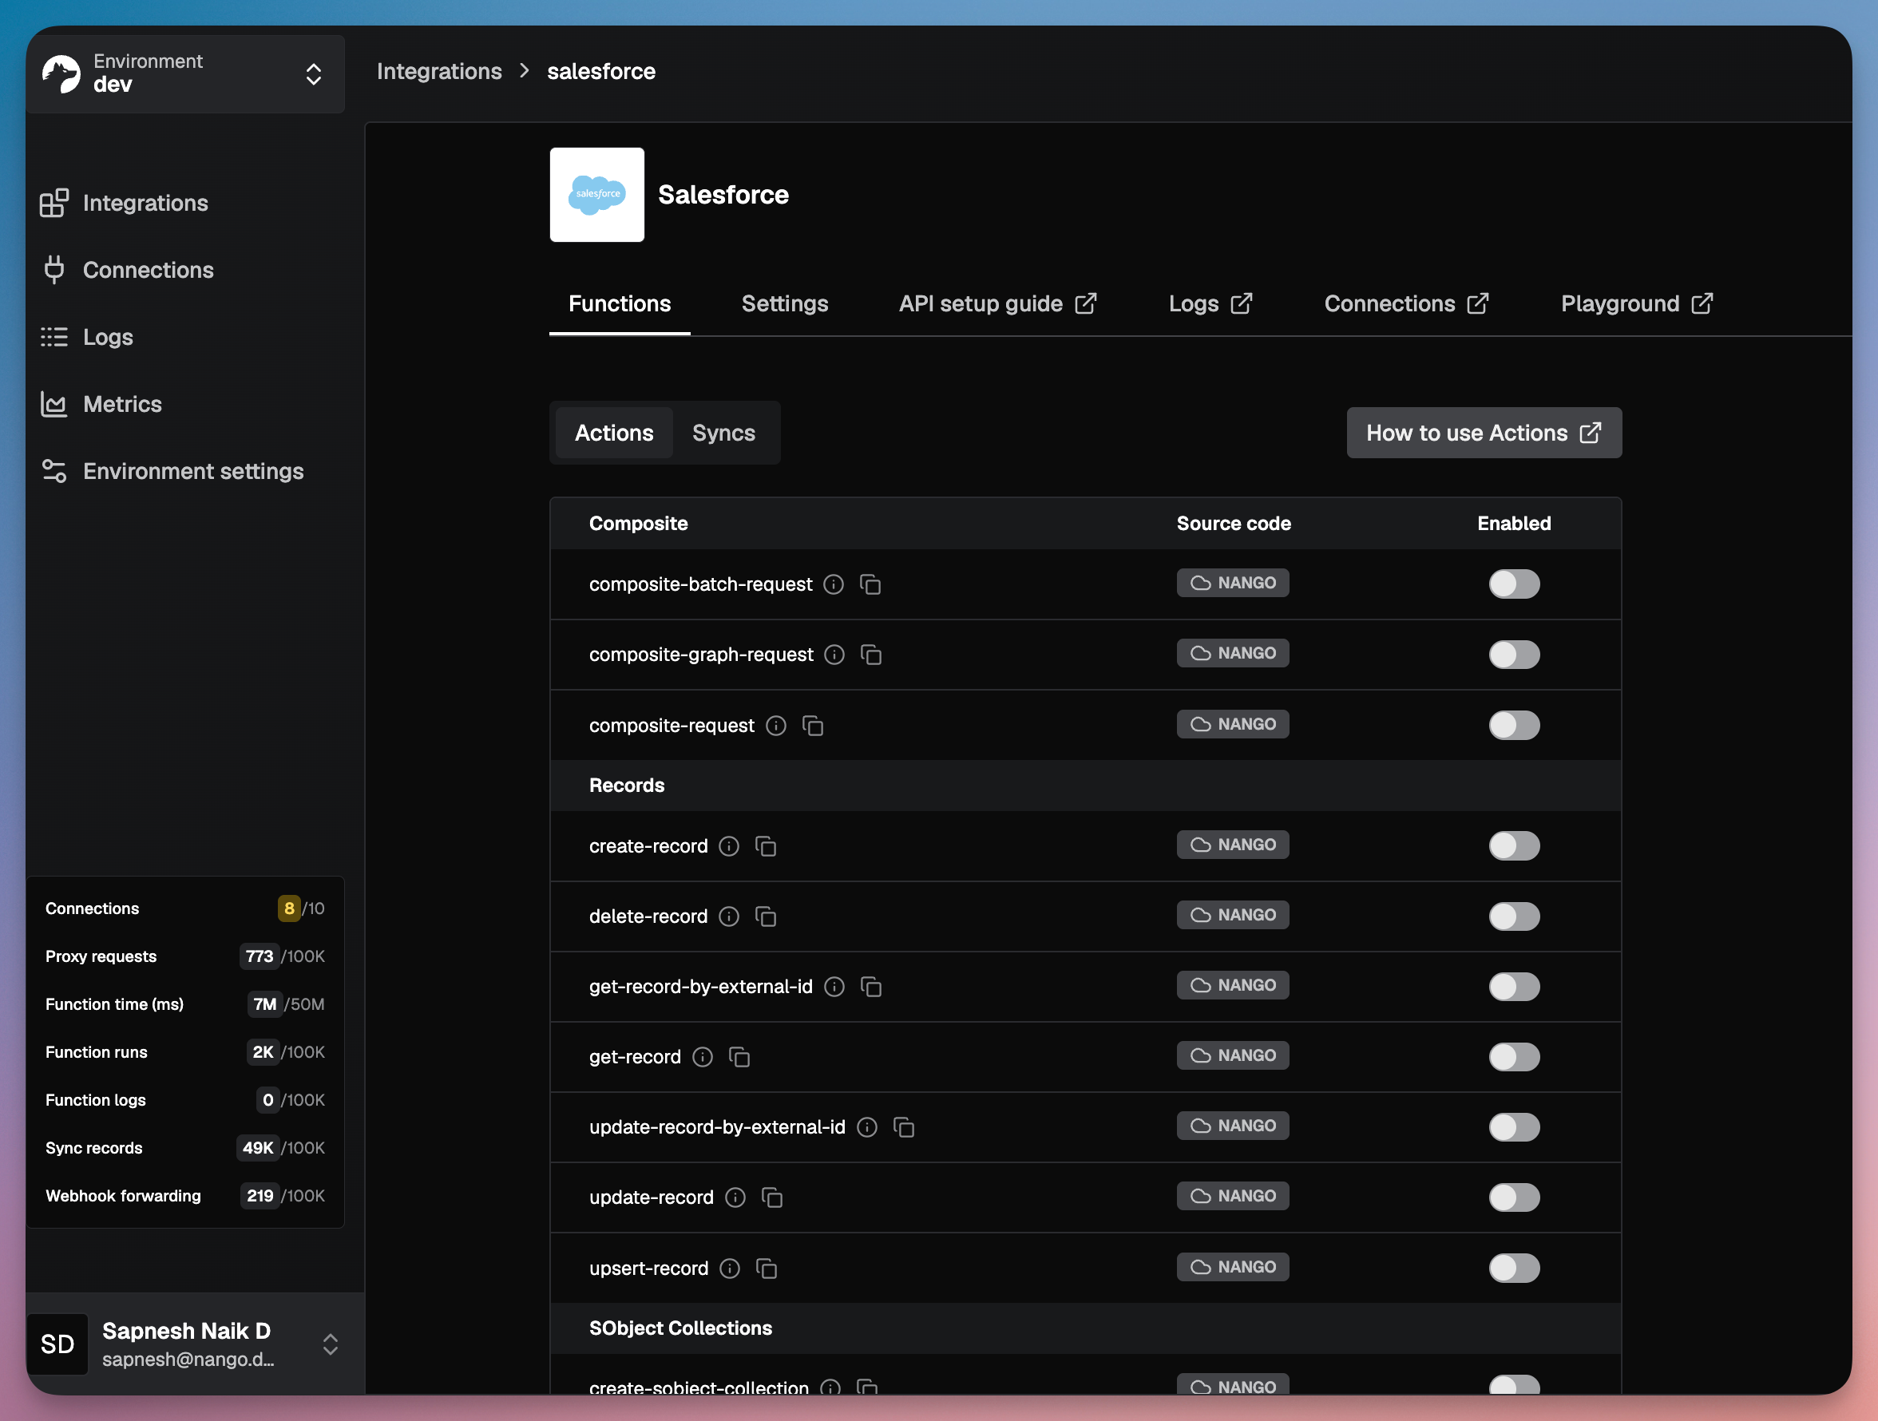Click the Sync records 49K usage row
This screenshot has height=1421, width=1878.
click(x=185, y=1148)
